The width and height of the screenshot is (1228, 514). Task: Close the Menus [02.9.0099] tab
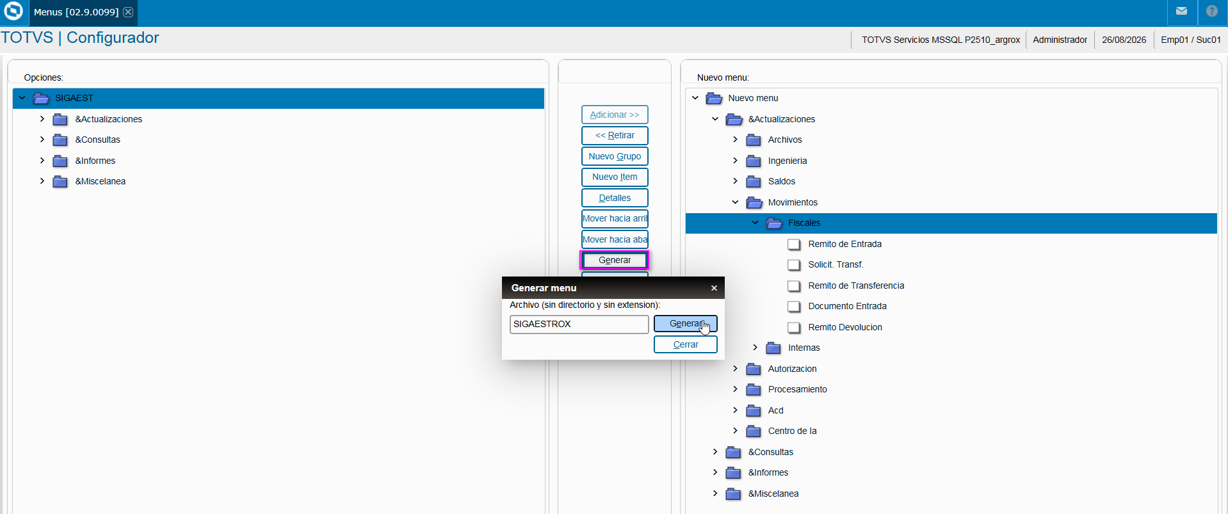[x=128, y=12]
